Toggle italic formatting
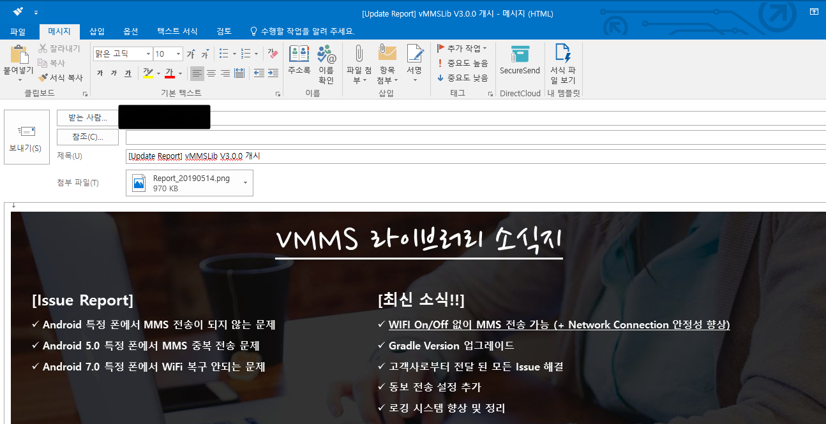This screenshot has width=826, height=424. point(114,73)
